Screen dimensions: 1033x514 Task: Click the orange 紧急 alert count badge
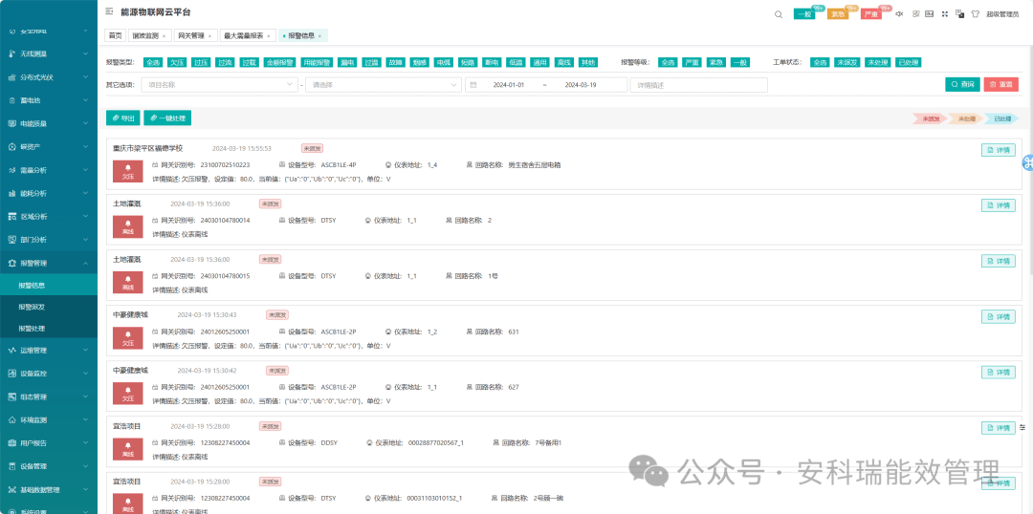pyautogui.click(x=838, y=13)
